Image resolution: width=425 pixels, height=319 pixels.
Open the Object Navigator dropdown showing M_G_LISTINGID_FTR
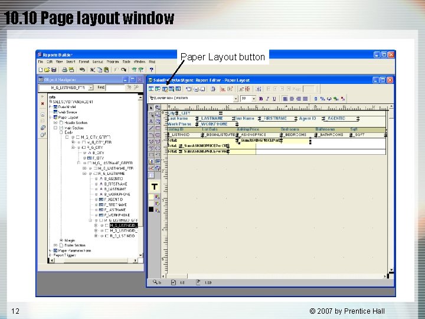click(x=91, y=87)
